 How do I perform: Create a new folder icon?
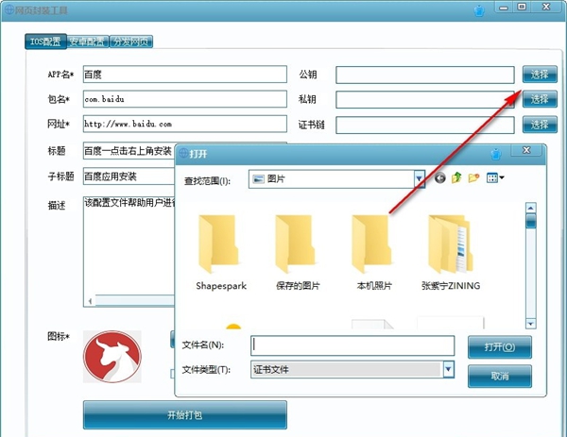point(473,178)
